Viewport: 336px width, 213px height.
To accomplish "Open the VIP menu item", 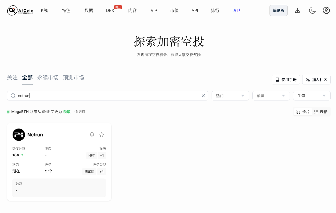I will pyautogui.click(x=154, y=10).
